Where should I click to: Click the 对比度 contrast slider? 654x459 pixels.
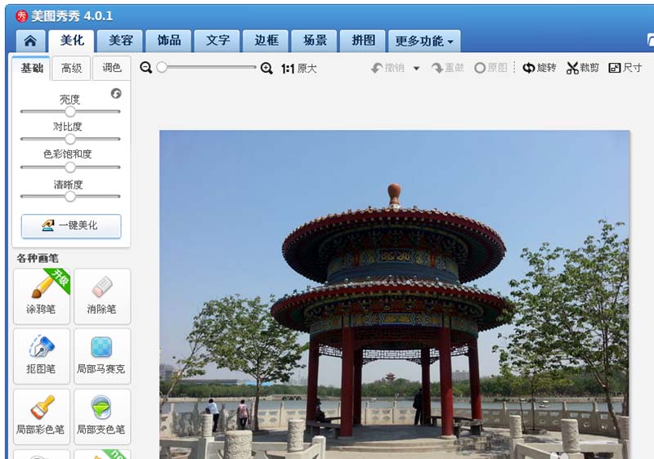click(70, 139)
